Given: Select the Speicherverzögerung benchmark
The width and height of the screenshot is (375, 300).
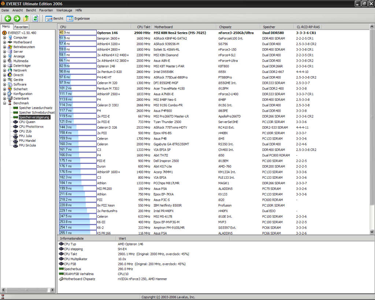Looking at the screenshot, I should [34, 117].
